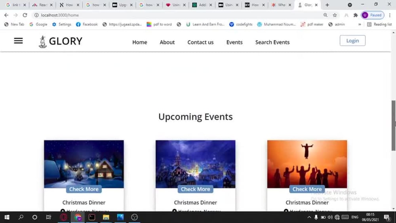Go back with the browser back arrow
This screenshot has width=396, height=223.
6,15
